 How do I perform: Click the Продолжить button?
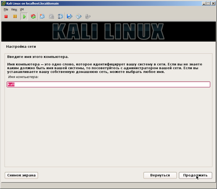(195, 175)
